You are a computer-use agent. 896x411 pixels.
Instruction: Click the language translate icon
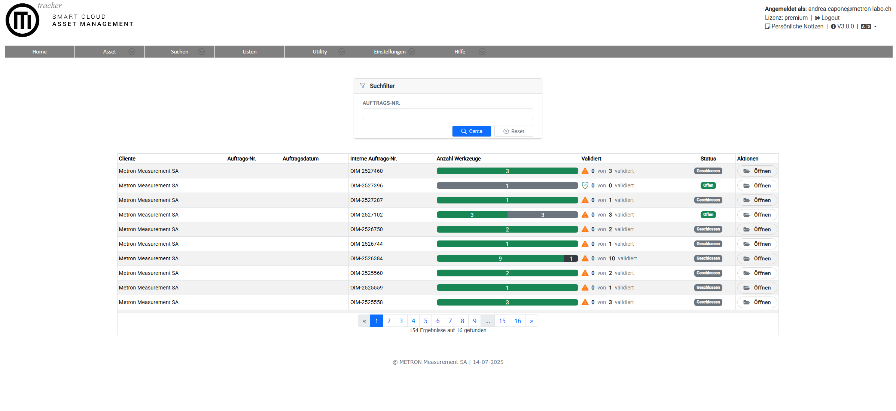pyautogui.click(x=866, y=27)
